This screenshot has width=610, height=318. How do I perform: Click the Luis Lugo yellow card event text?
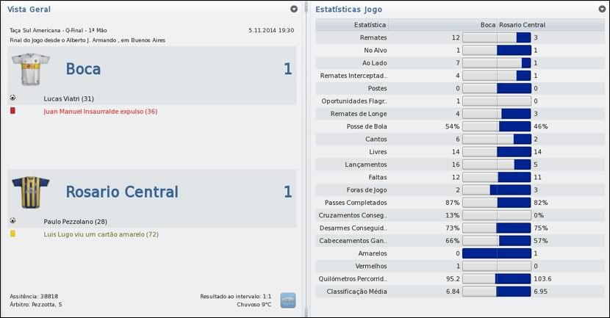(101, 234)
